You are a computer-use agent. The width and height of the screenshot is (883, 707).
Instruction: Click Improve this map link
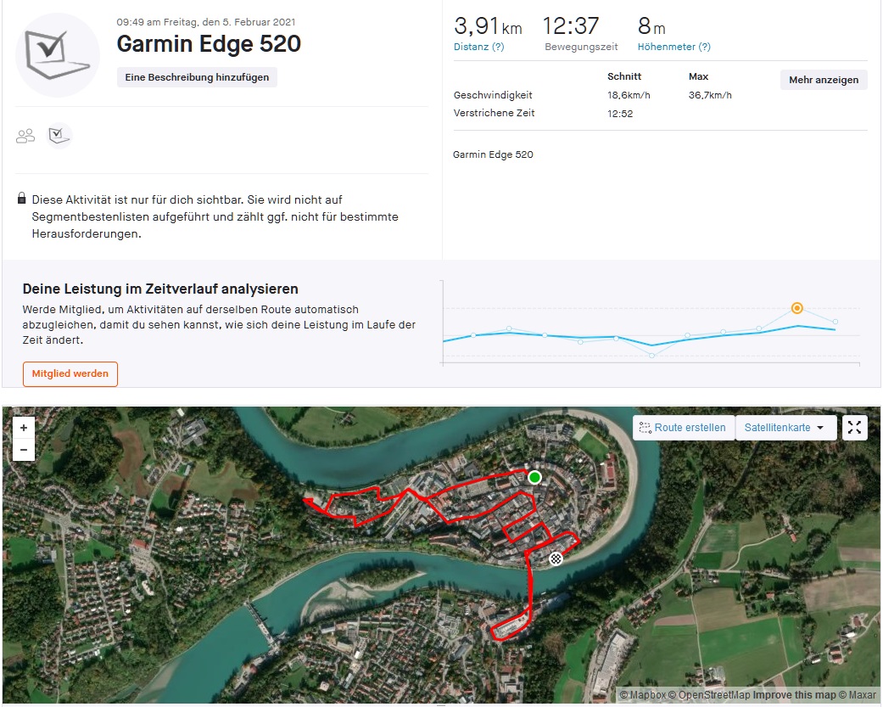(794, 695)
